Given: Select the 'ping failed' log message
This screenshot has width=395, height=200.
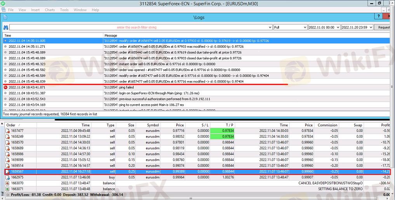Looking at the screenshot, I should [118, 87].
